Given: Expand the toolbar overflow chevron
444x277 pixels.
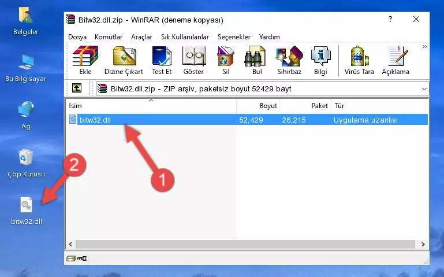Looking at the screenshot, I should 424,47.
